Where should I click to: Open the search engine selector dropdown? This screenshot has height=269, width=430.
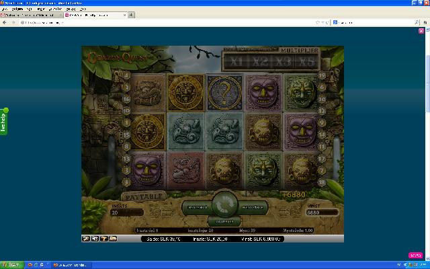coord(335,22)
